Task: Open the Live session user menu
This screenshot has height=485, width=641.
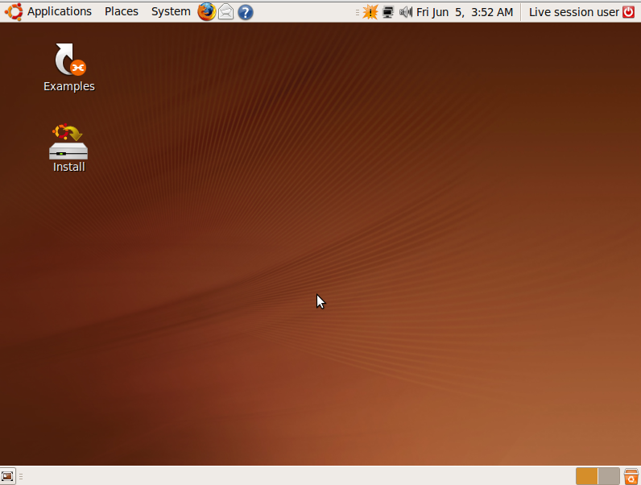Action: (x=574, y=12)
